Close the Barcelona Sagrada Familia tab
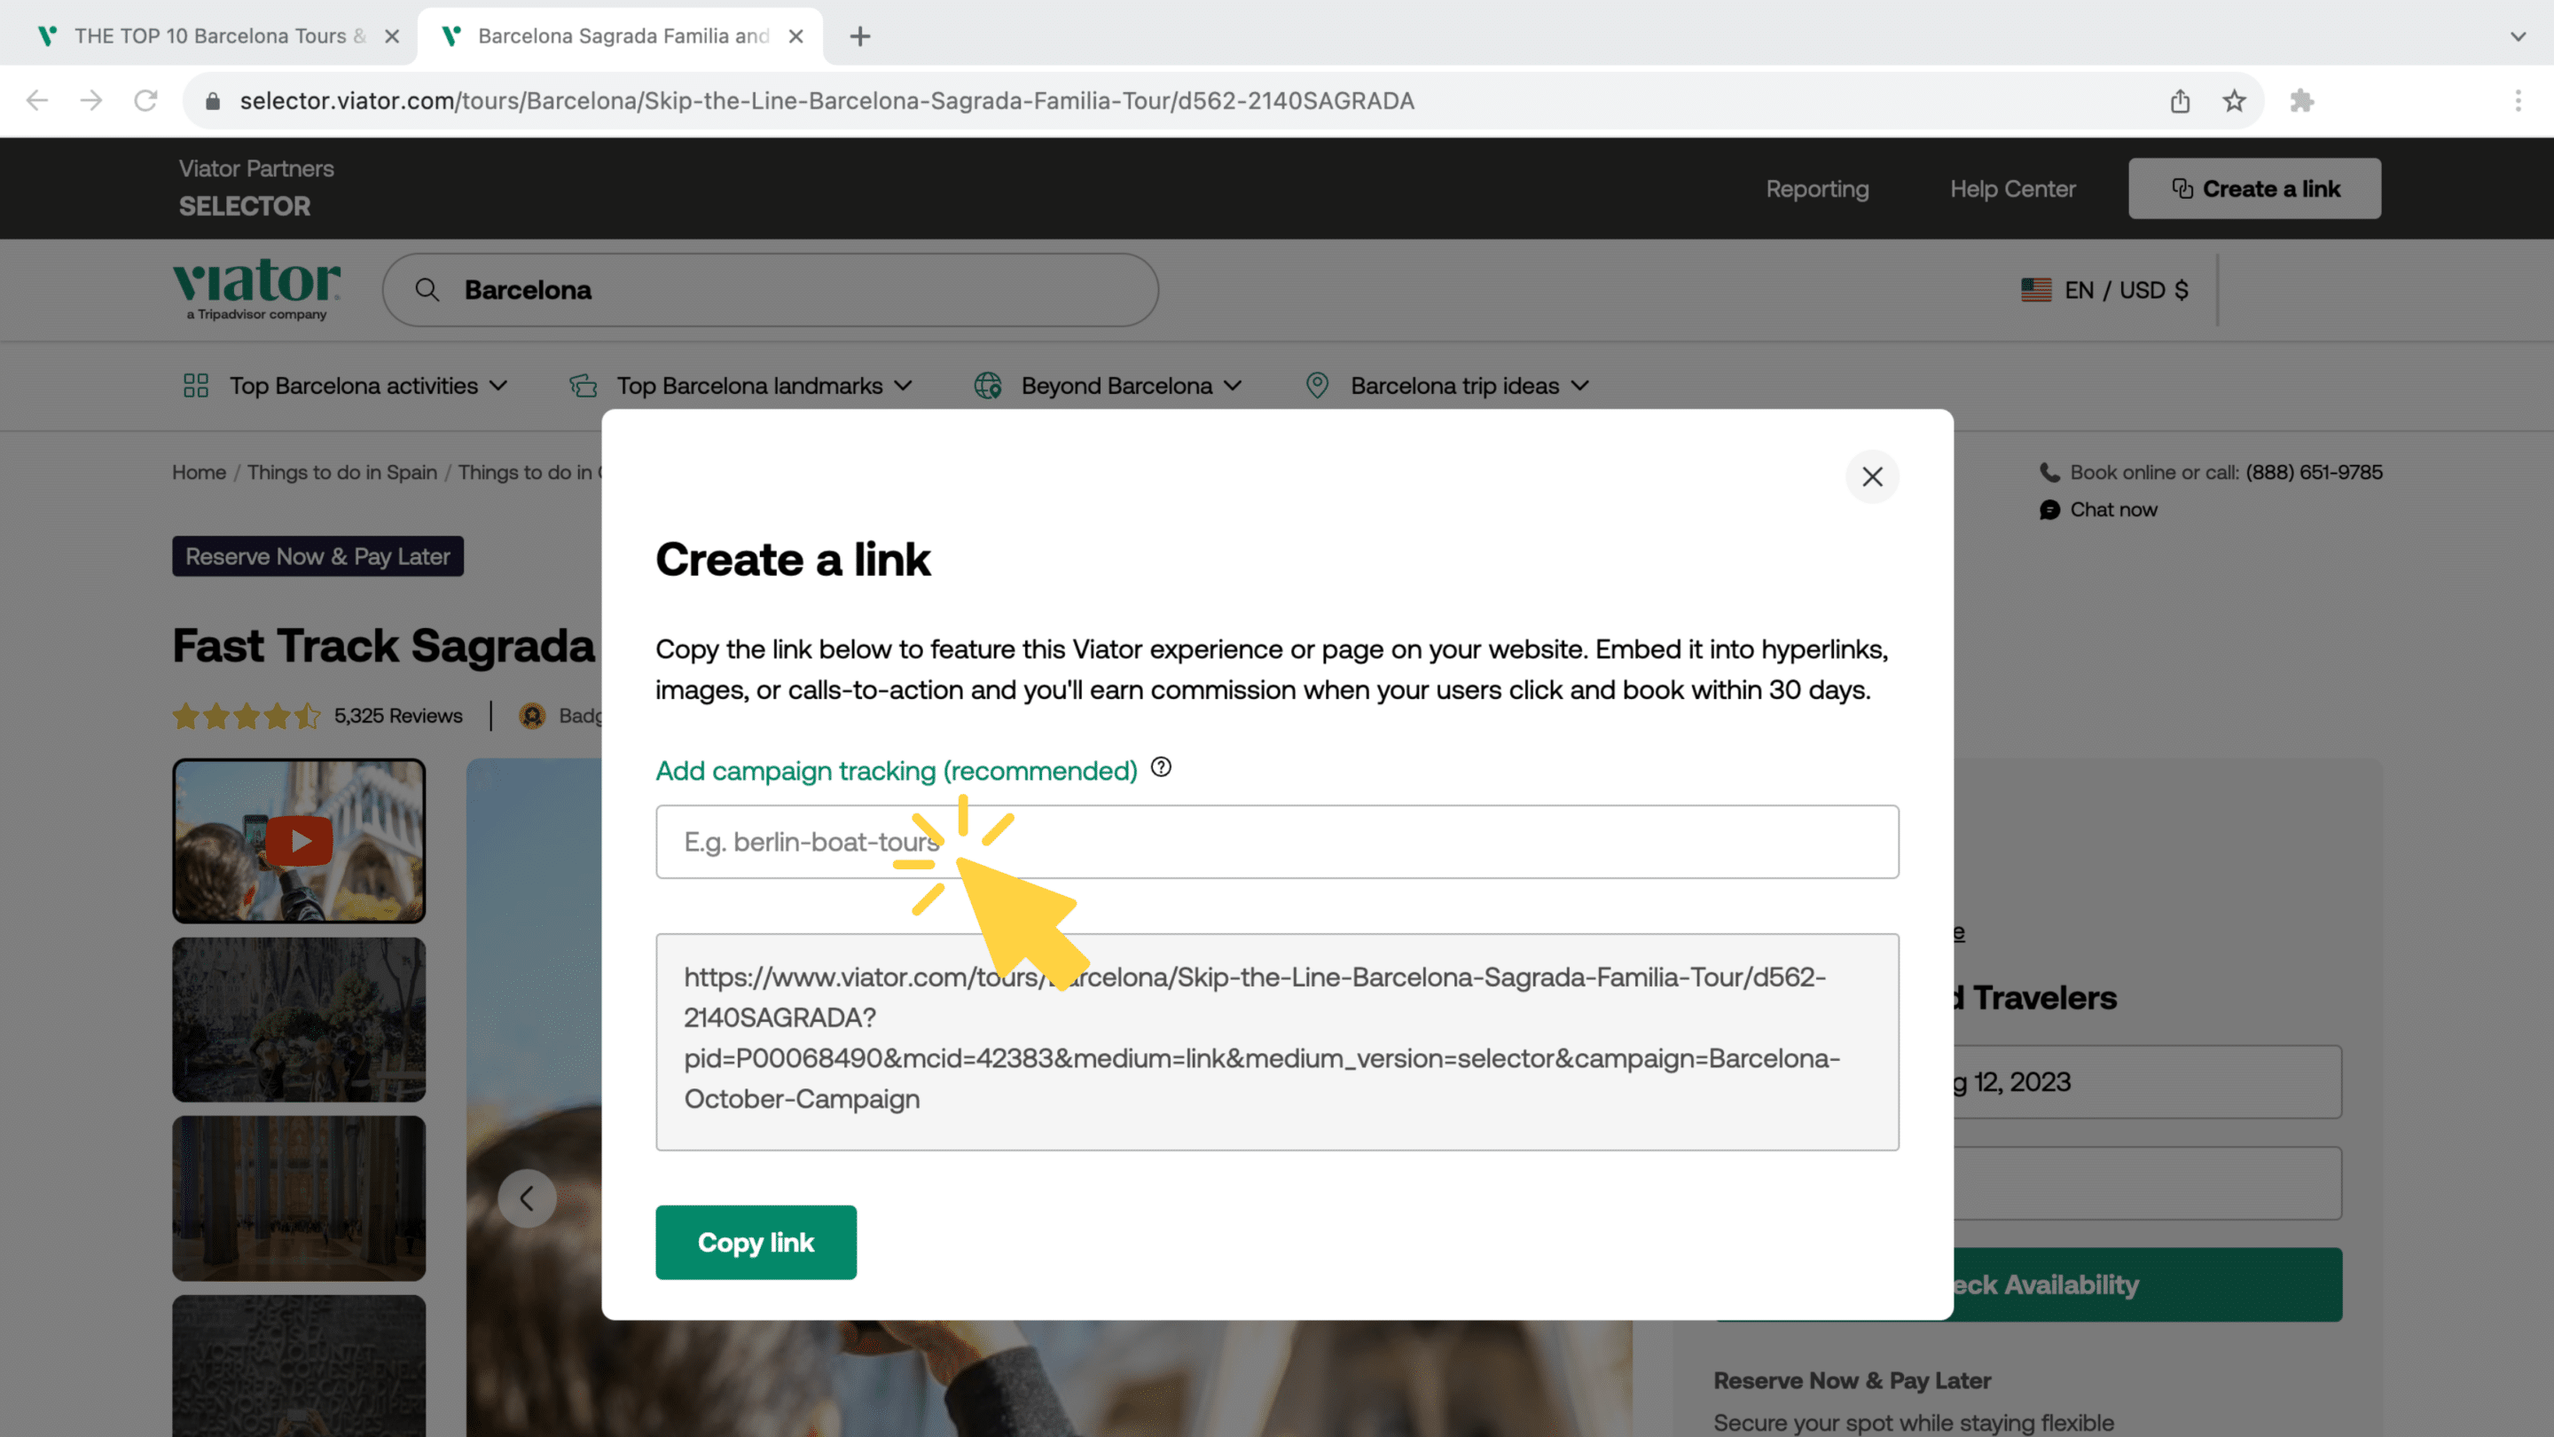This screenshot has height=1437, width=2554. [x=795, y=36]
